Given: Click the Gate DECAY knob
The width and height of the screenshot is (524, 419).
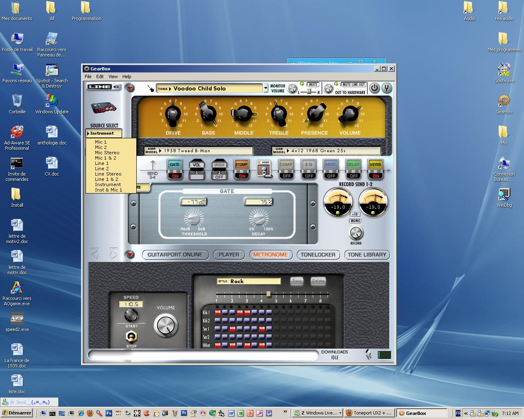Looking at the screenshot, I should 258,218.
